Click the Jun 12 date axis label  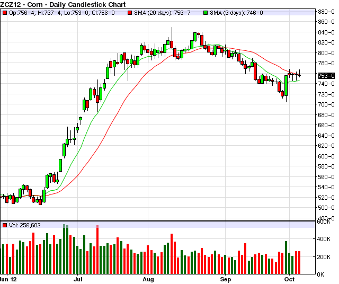(8, 279)
